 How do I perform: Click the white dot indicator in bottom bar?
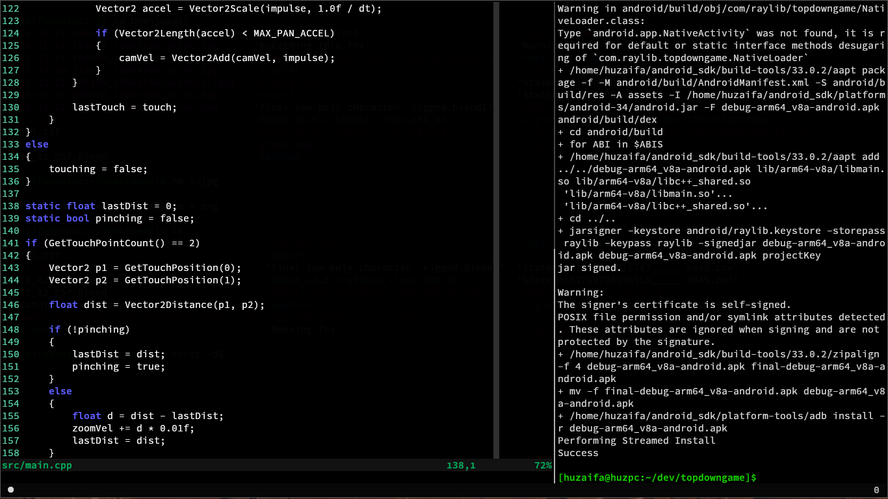click(x=10, y=490)
